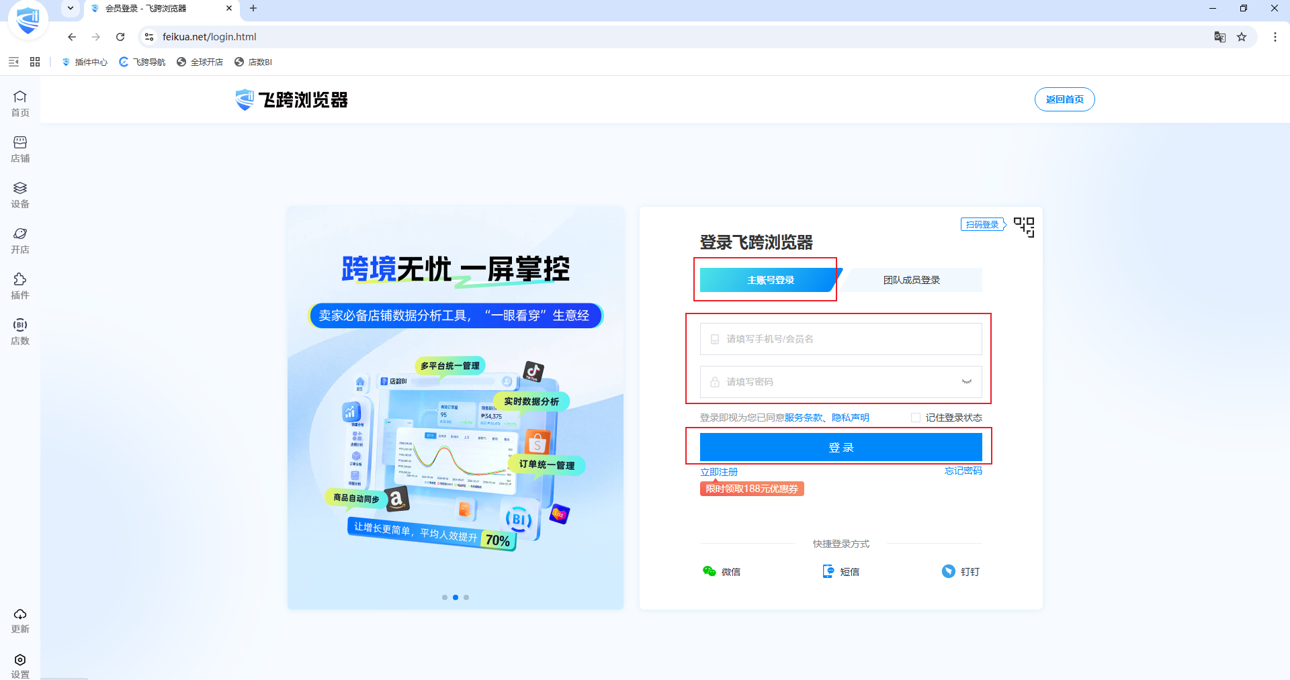The height and width of the screenshot is (680, 1290).
Task: Focus the 请填写密码 password field
Action: [x=841, y=382]
